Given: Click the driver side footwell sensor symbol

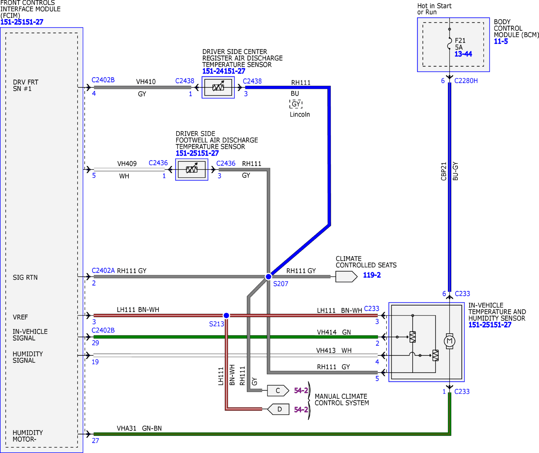Looking at the screenshot, I should point(192,169).
